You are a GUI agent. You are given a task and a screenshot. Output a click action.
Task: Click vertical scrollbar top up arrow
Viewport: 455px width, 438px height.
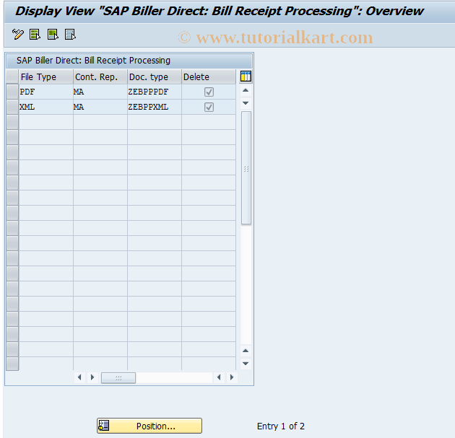point(246,90)
